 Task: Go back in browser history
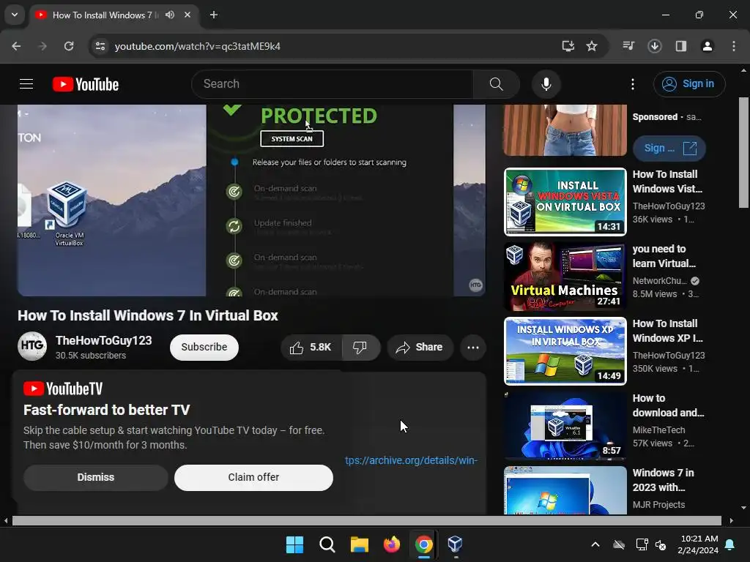click(x=16, y=46)
